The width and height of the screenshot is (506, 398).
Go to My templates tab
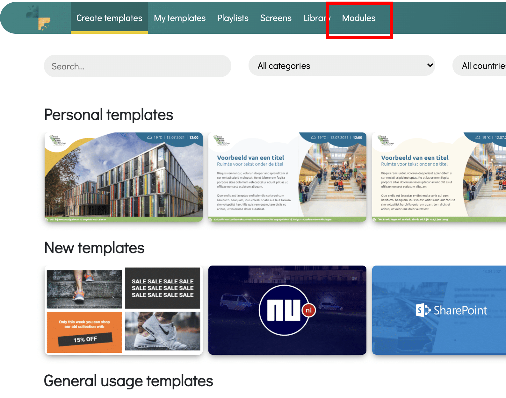click(179, 18)
